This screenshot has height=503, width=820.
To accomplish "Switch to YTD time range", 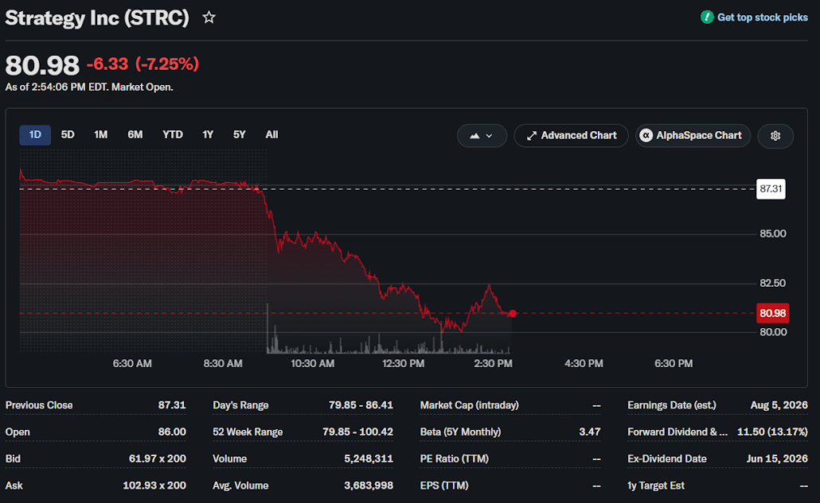I will click(x=173, y=134).
